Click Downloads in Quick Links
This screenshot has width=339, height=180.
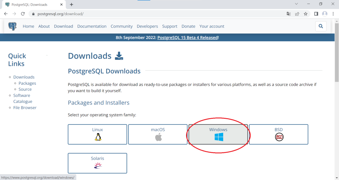pos(24,77)
